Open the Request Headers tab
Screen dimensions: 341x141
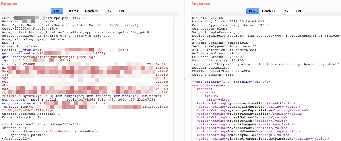tap(91, 11)
